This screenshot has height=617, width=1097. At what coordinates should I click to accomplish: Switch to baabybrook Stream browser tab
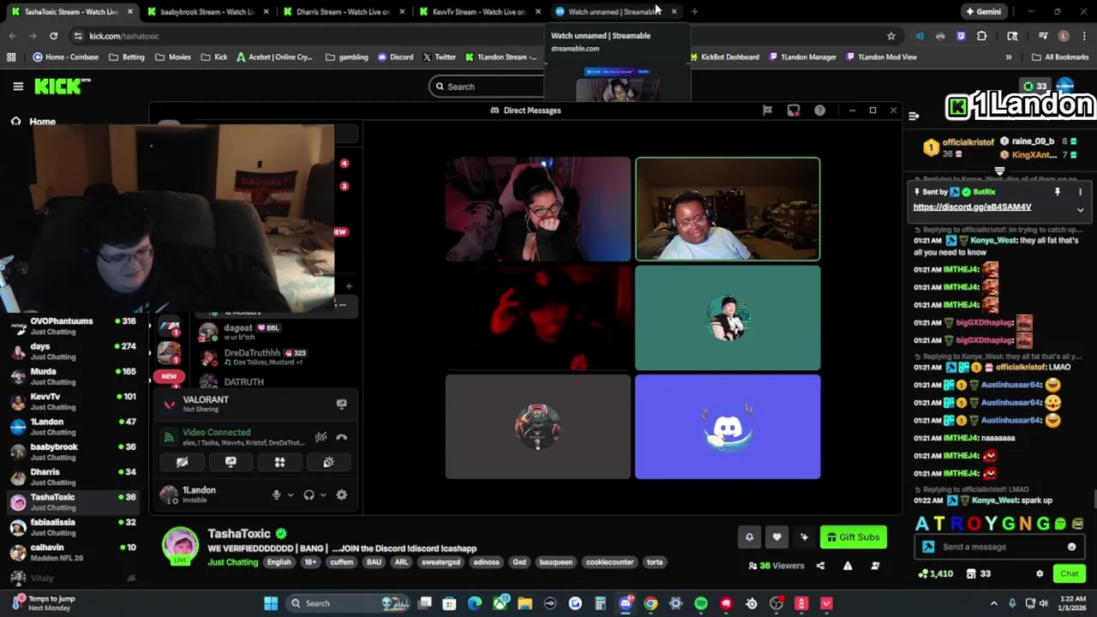(206, 12)
